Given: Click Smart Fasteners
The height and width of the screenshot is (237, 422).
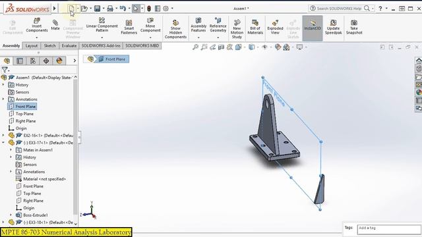Looking at the screenshot, I should [129, 27].
